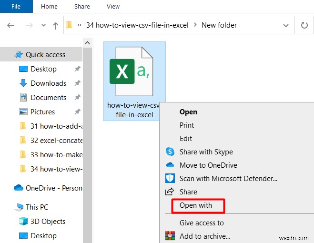Open the address bar history dropdown
The height and width of the screenshot is (243, 314).
coord(286,25)
